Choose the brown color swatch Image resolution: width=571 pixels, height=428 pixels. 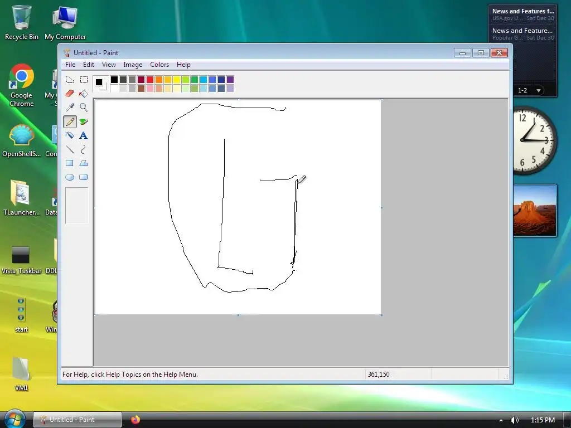click(141, 89)
